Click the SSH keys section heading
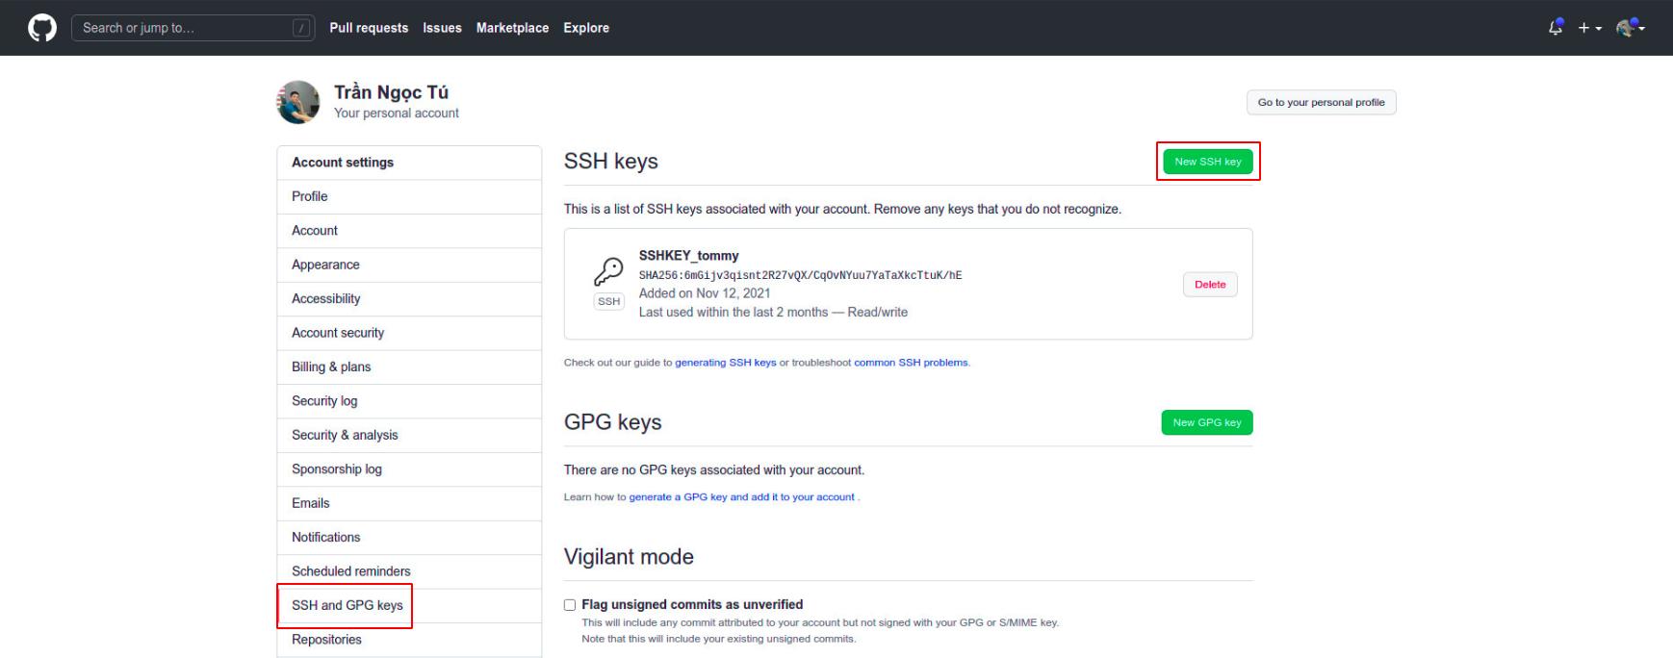The image size is (1673, 658). (611, 162)
